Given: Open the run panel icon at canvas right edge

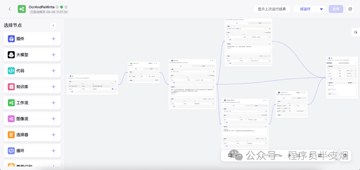Looking at the screenshot, I should coord(355,32).
